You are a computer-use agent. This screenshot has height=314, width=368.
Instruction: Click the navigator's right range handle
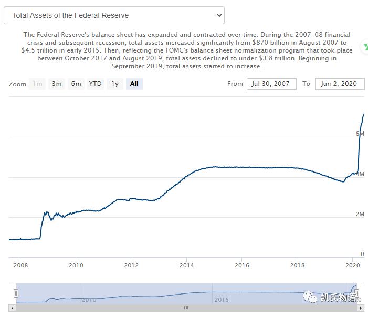[356, 293]
